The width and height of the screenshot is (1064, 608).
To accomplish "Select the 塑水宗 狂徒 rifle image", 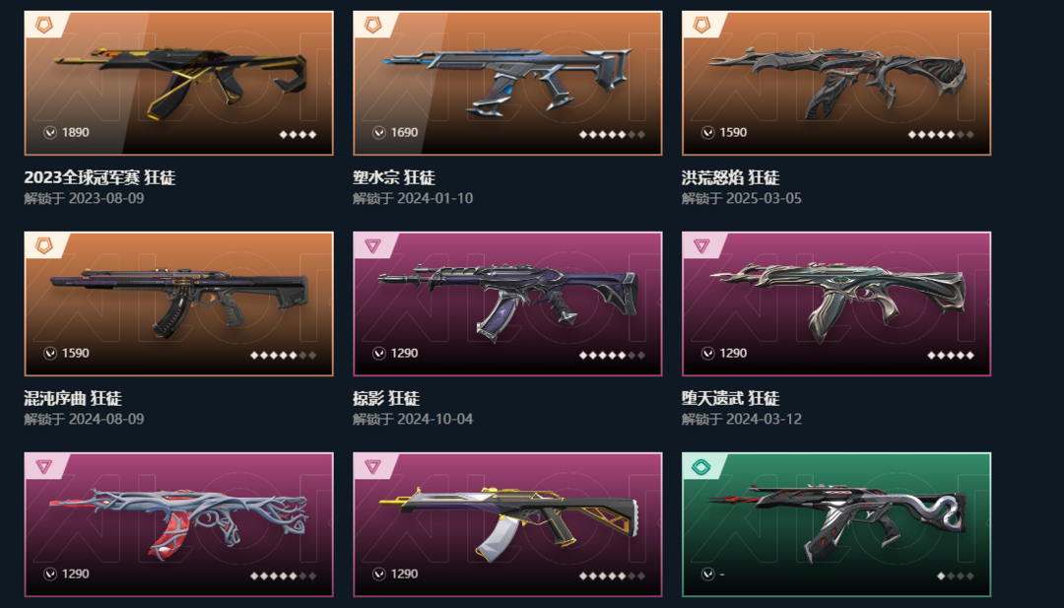I will point(507,83).
